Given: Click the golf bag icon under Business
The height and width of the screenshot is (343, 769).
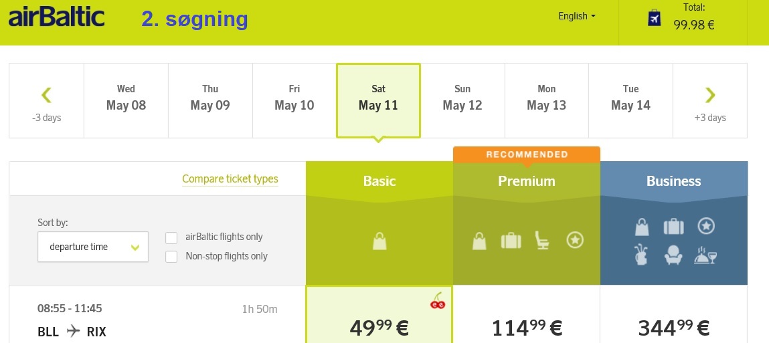Looking at the screenshot, I should click(x=641, y=255).
